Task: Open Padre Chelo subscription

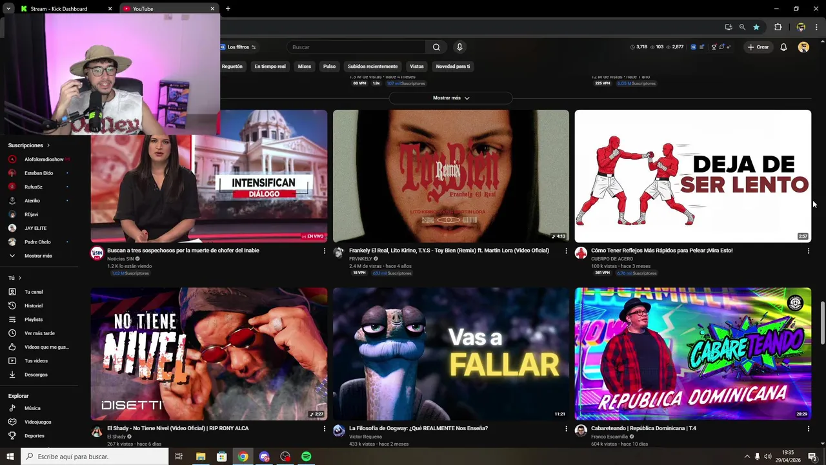Action: pyautogui.click(x=39, y=242)
